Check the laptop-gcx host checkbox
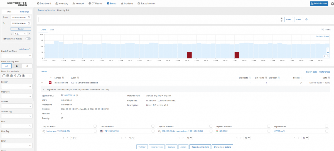This screenshot has width=334, height=151. 95,131
